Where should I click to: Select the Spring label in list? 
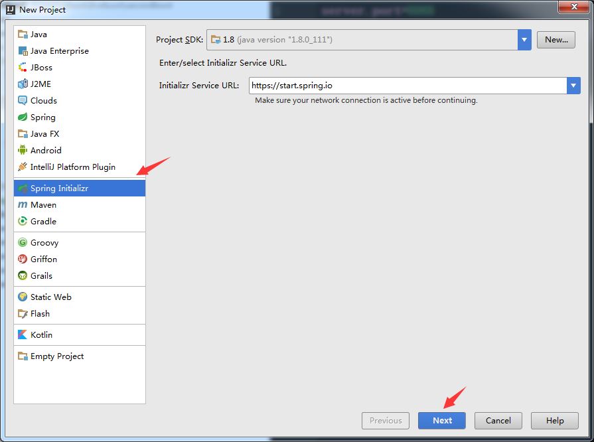point(42,117)
